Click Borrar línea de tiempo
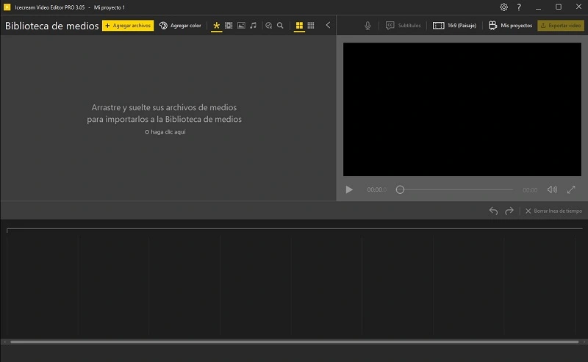588x362 pixels. point(554,211)
